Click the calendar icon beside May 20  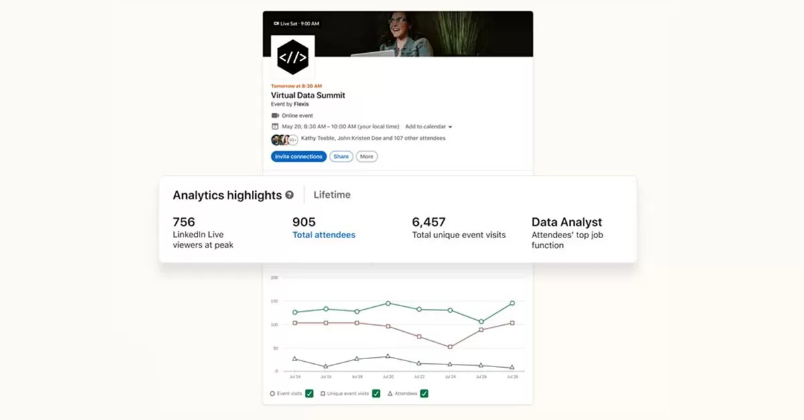[x=275, y=126]
